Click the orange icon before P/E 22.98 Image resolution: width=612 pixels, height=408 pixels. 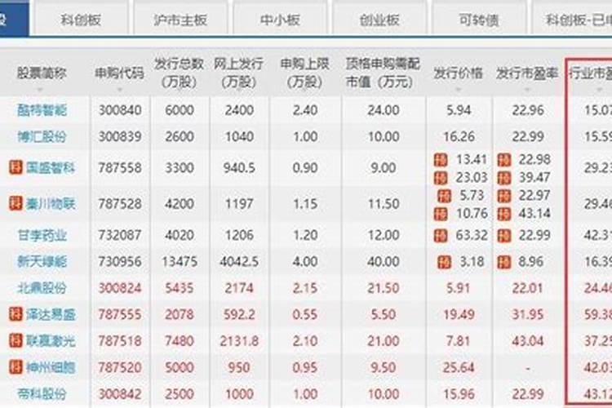[x=504, y=160]
